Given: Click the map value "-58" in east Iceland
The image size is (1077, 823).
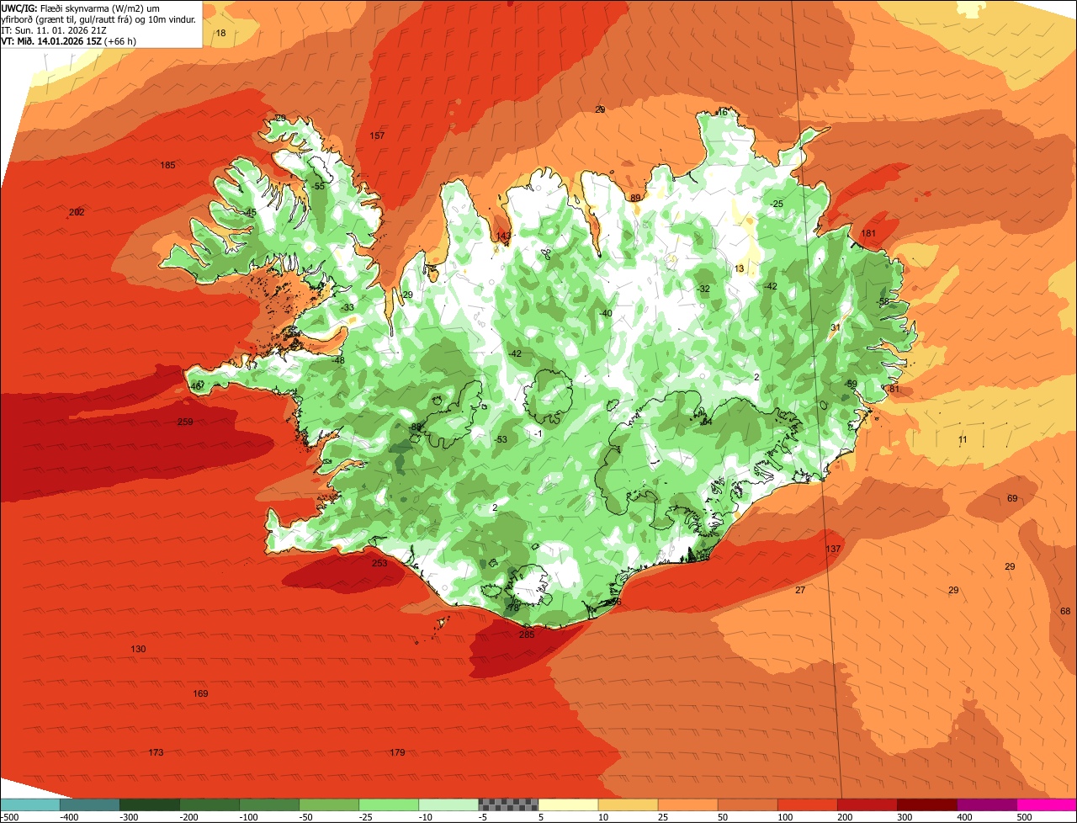Looking at the screenshot, I should (x=883, y=301).
